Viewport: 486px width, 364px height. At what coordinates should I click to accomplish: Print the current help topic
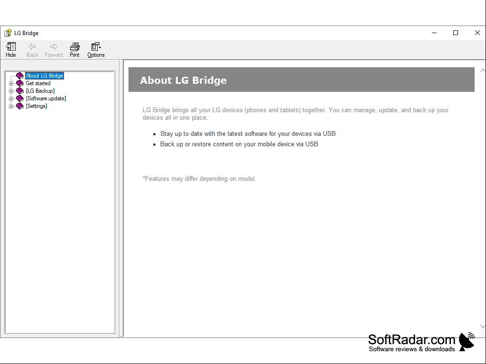pyautogui.click(x=74, y=50)
